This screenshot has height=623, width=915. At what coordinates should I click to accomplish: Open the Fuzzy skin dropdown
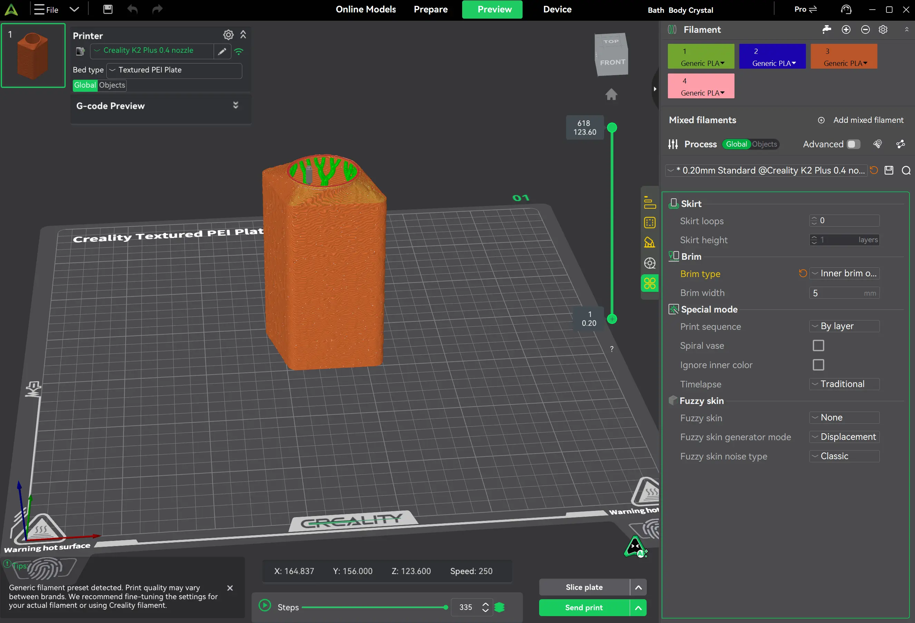[844, 417]
